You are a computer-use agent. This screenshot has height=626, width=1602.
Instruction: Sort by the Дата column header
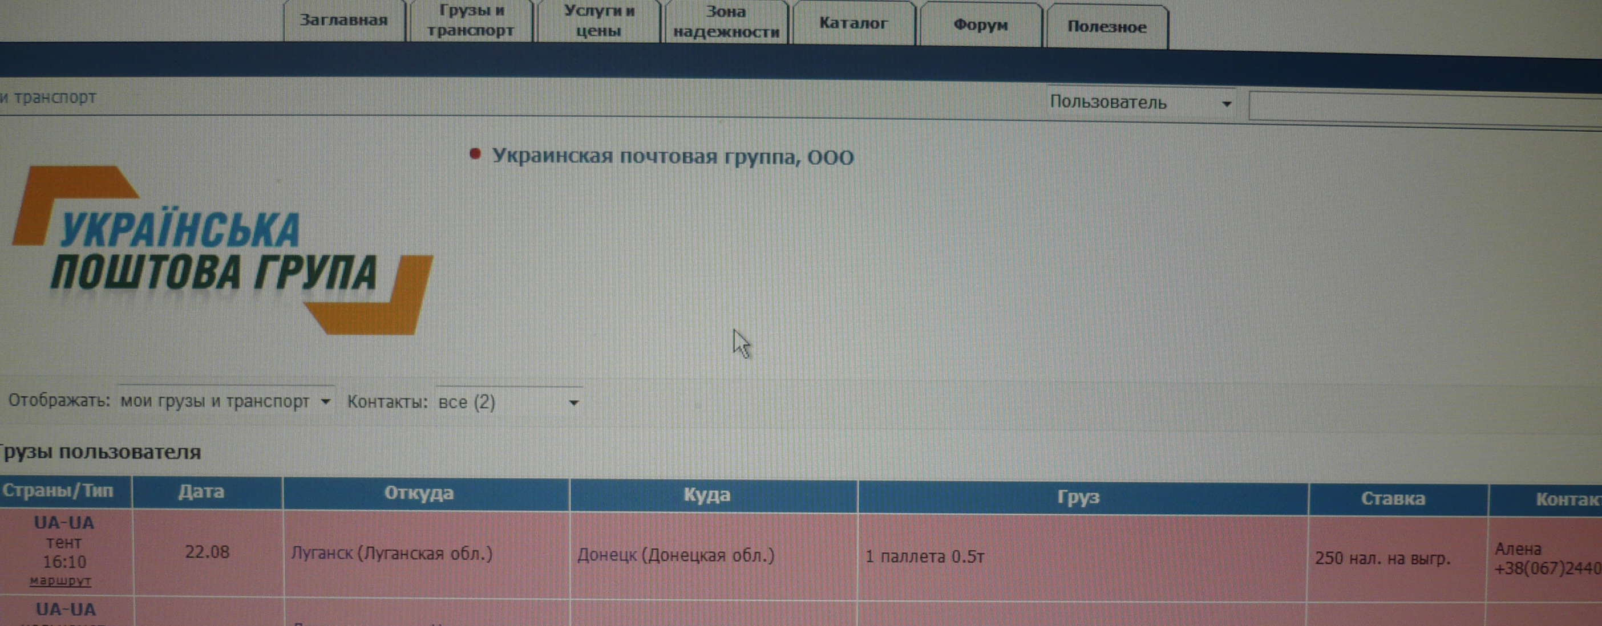coord(201,493)
